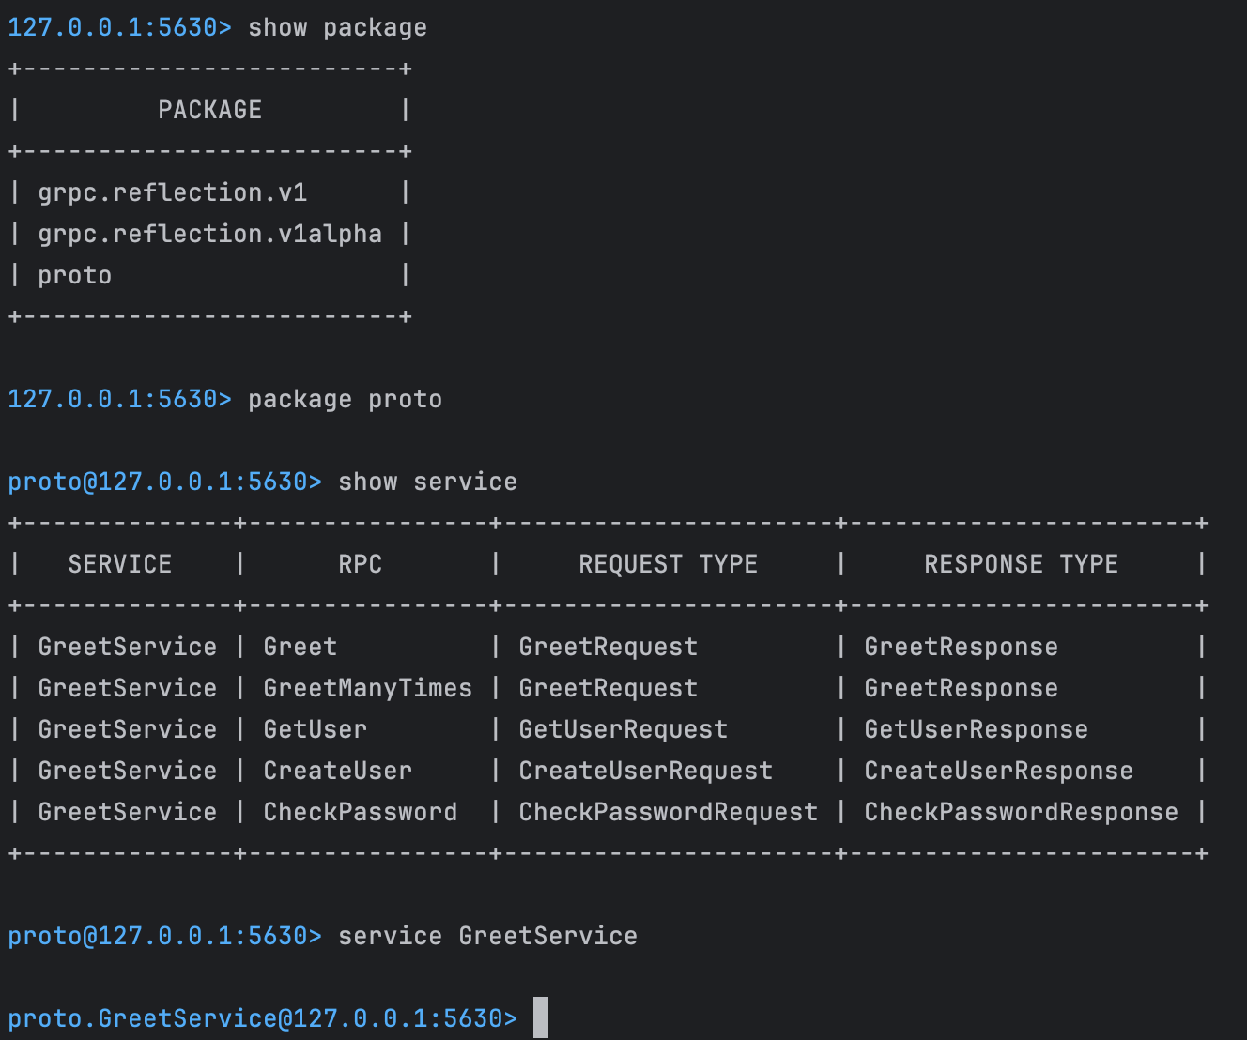This screenshot has width=1247, height=1040.
Task: Click the GetUserRequest request type
Action: (623, 729)
